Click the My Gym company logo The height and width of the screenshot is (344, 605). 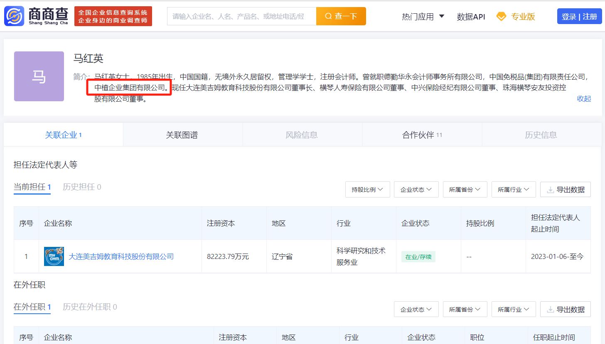(x=54, y=256)
